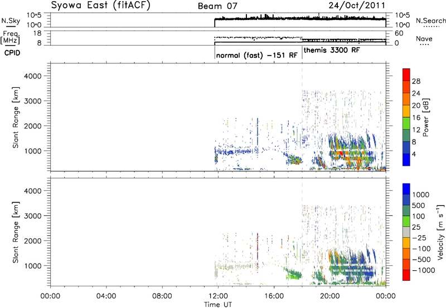Select Power color bar segment between 12 and 16
446x308 pixels.
[x=406, y=123]
